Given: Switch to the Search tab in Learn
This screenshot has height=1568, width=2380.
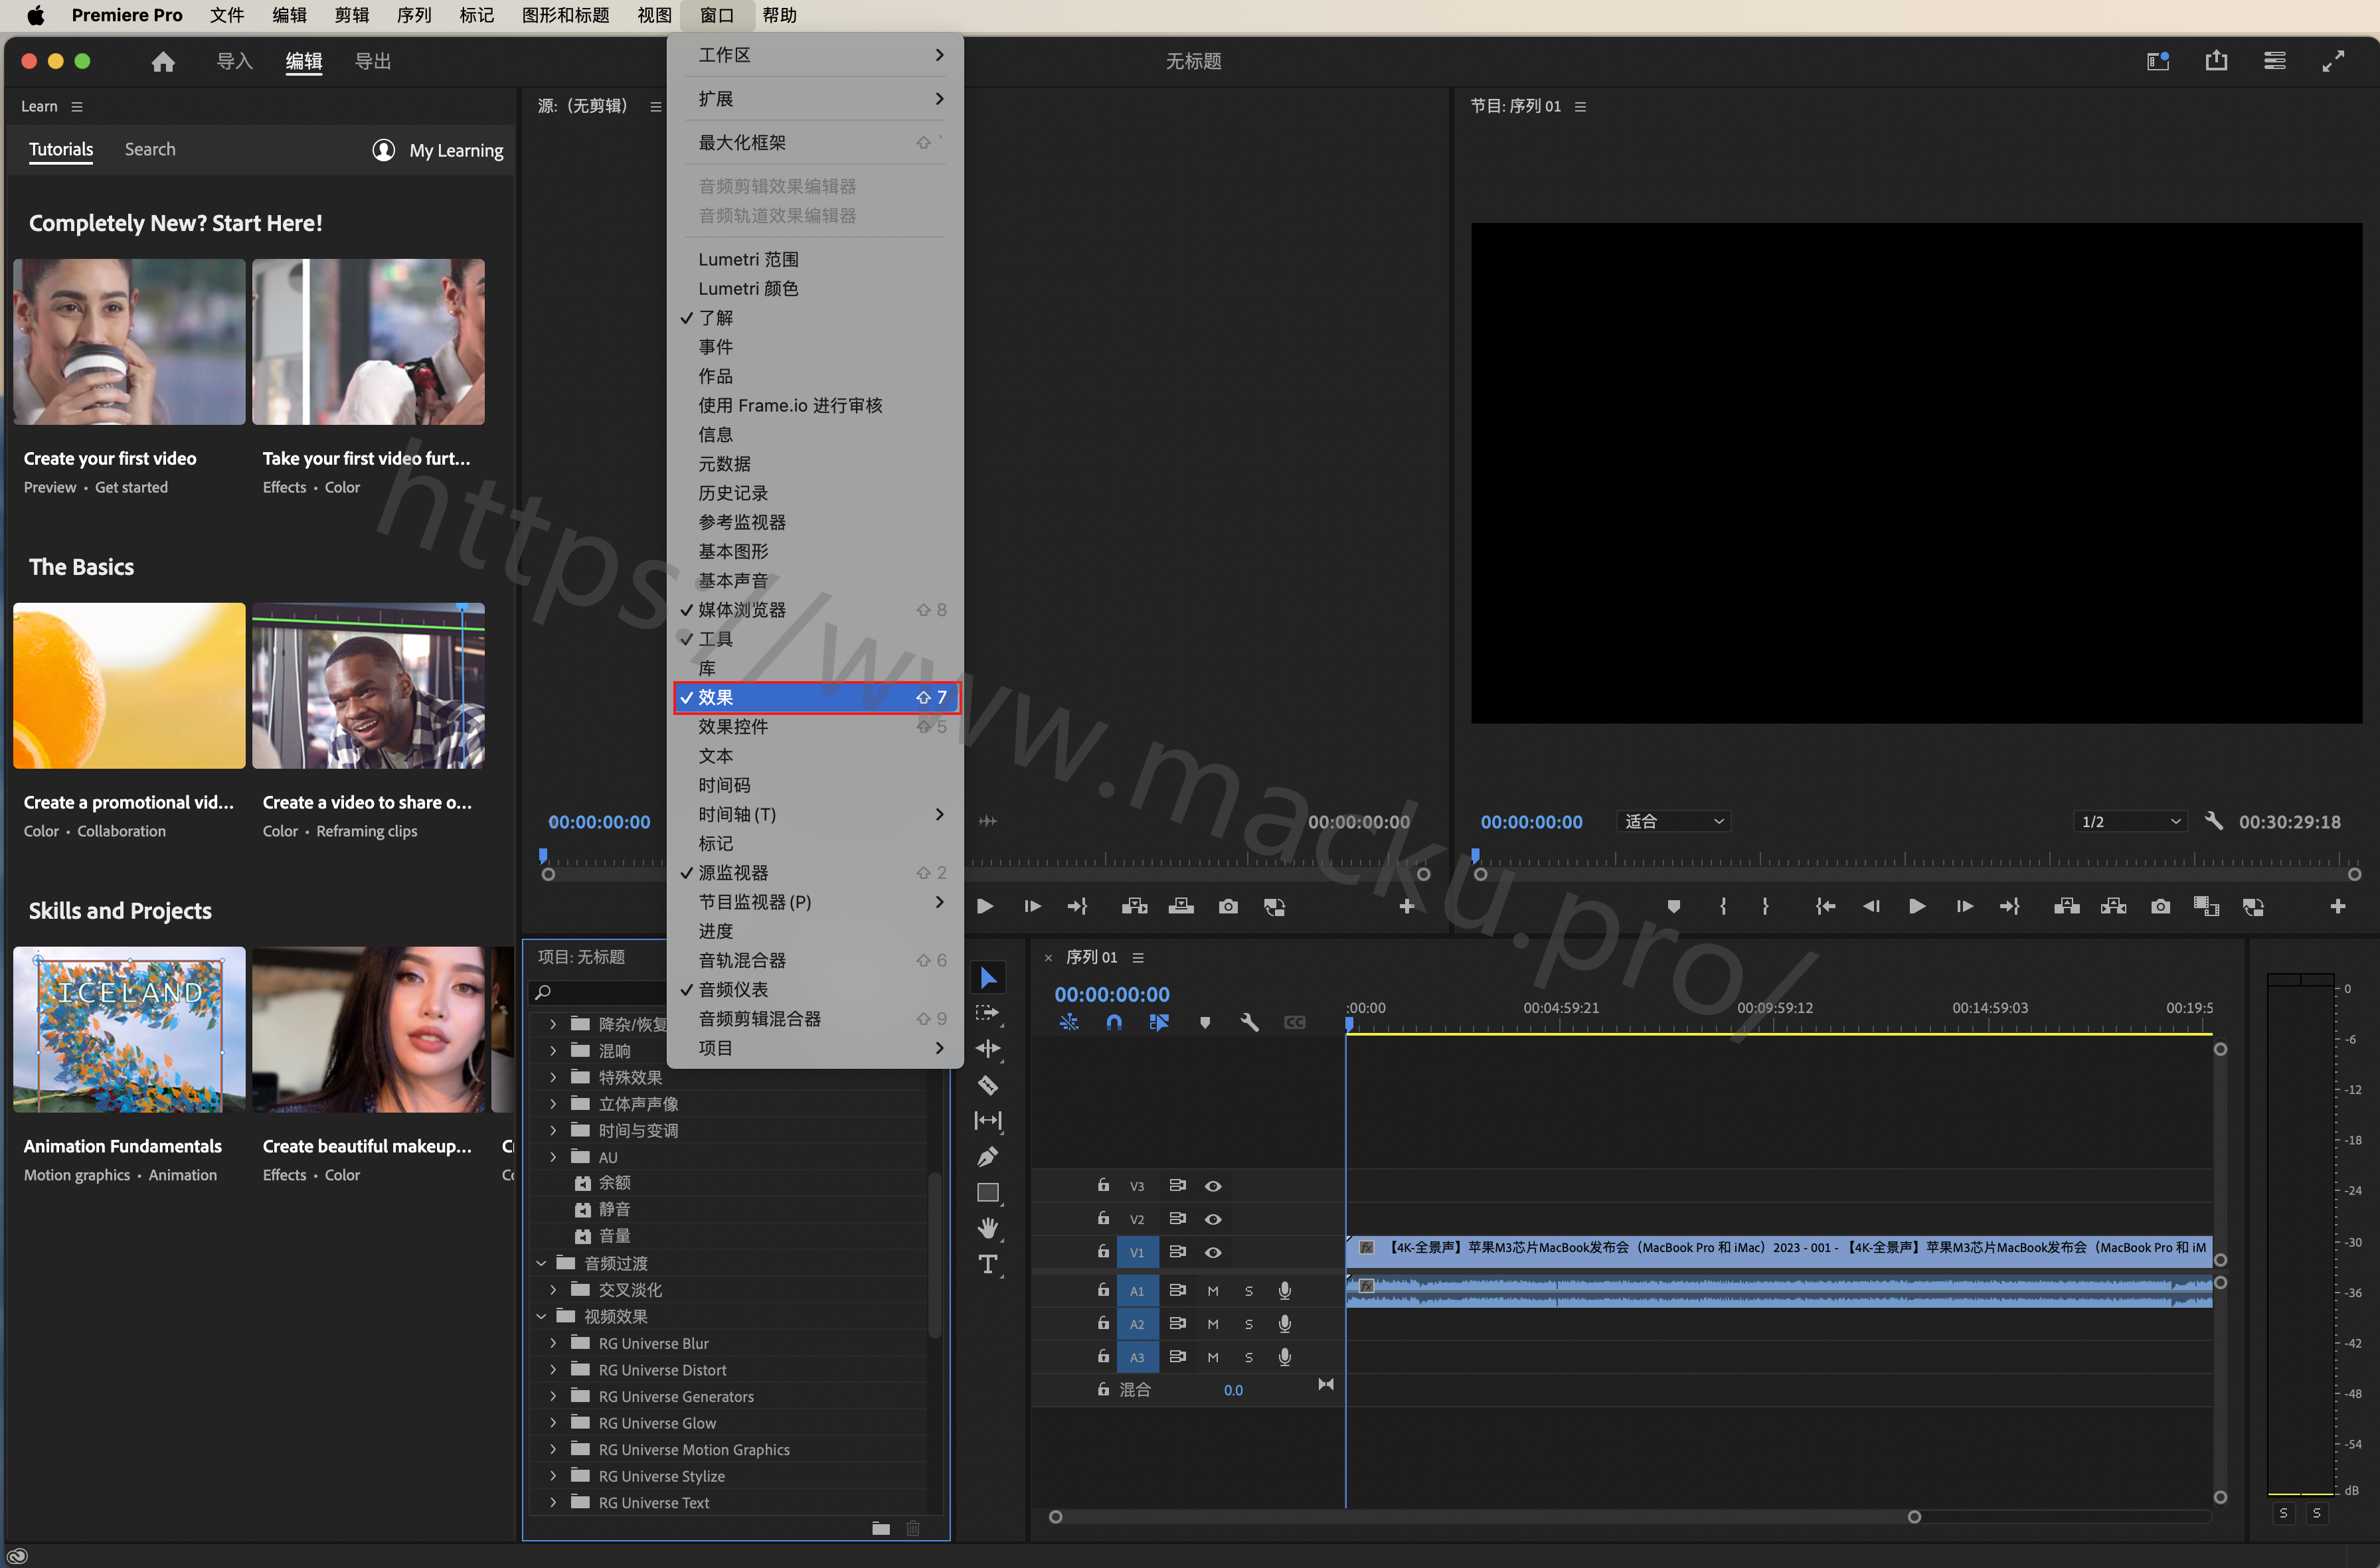Looking at the screenshot, I should click(x=150, y=149).
